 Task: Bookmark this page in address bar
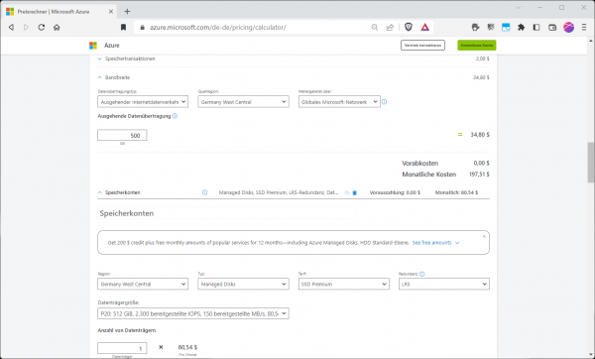(123, 27)
